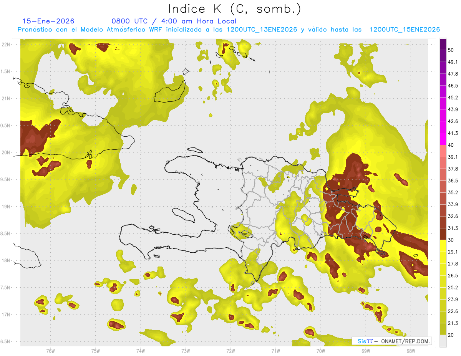Click the bright yellow legend segment between 29.1 and 30
The image size is (461, 356).
pos(443,246)
